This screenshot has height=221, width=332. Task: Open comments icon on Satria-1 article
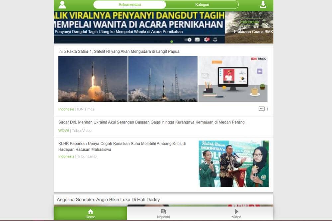pos(262,109)
